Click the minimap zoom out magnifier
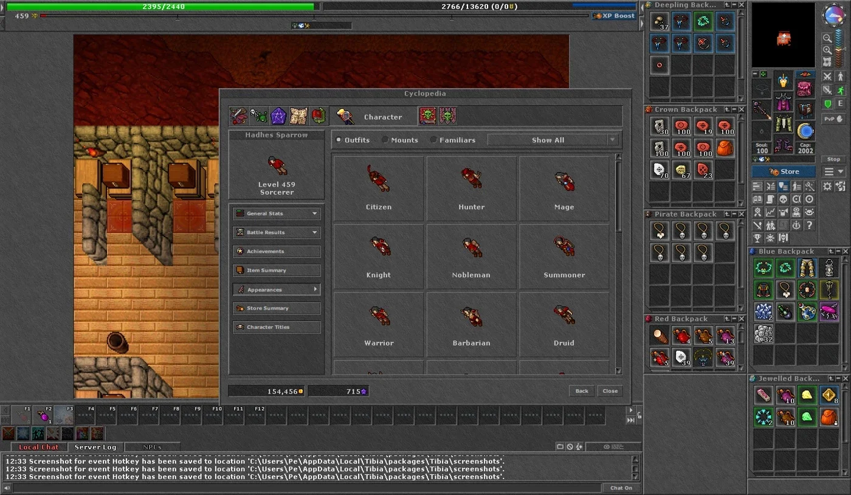The height and width of the screenshot is (495, 851). [827, 38]
